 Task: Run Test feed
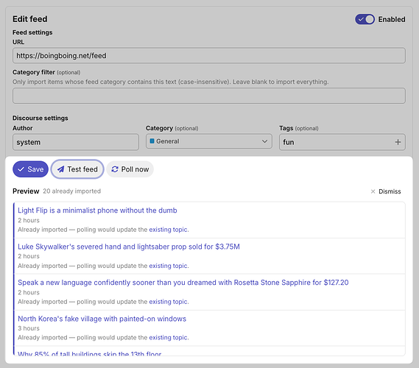point(77,169)
